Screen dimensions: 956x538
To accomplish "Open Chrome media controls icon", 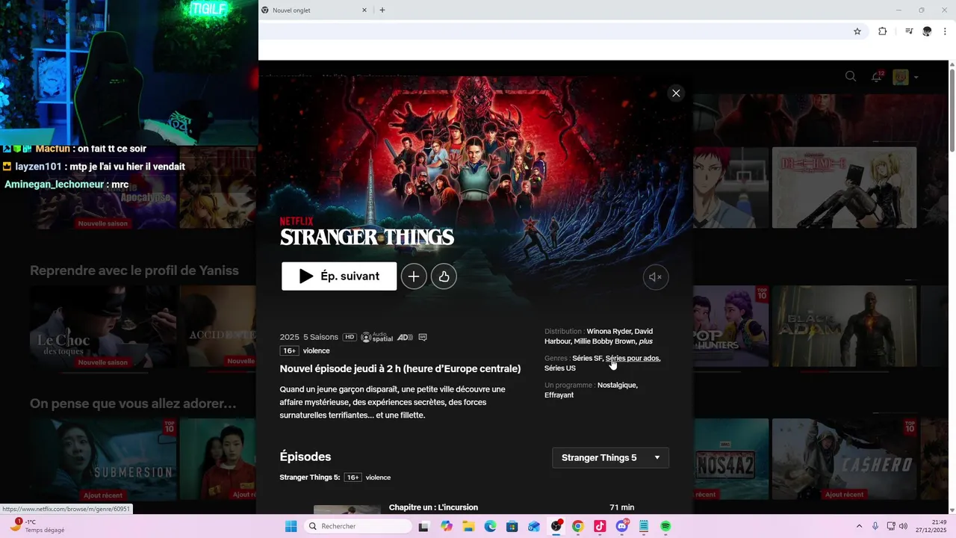I will (909, 31).
